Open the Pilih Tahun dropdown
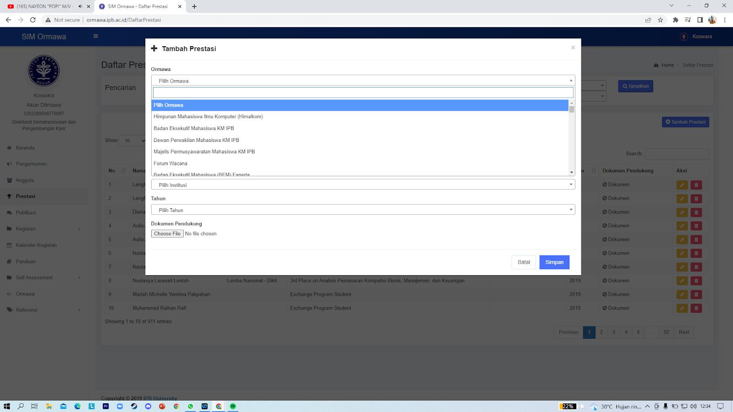Screen dimensions: 733x412 (363, 210)
